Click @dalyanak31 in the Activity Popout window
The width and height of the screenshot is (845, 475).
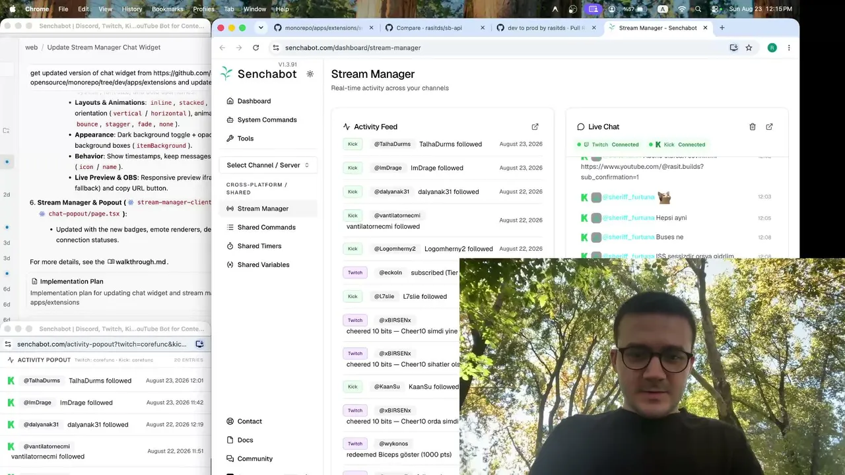(41, 424)
